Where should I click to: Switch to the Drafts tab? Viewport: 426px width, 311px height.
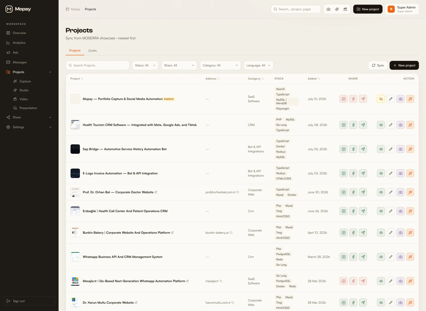tap(93, 51)
